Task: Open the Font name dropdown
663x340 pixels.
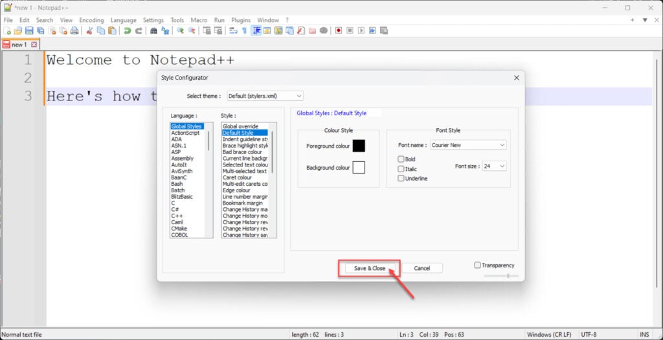Action: point(468,145)
